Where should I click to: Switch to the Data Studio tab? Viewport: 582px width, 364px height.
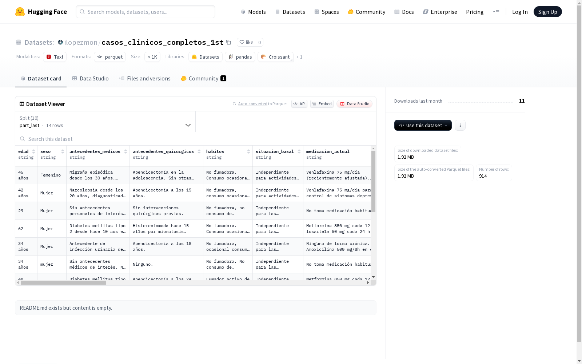point(90,79)
